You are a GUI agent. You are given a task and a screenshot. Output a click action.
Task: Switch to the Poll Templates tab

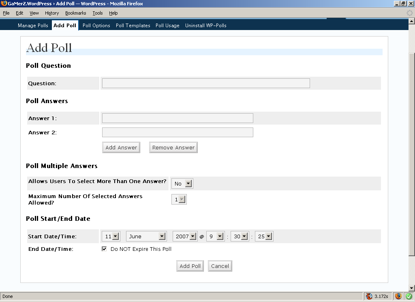133,26
